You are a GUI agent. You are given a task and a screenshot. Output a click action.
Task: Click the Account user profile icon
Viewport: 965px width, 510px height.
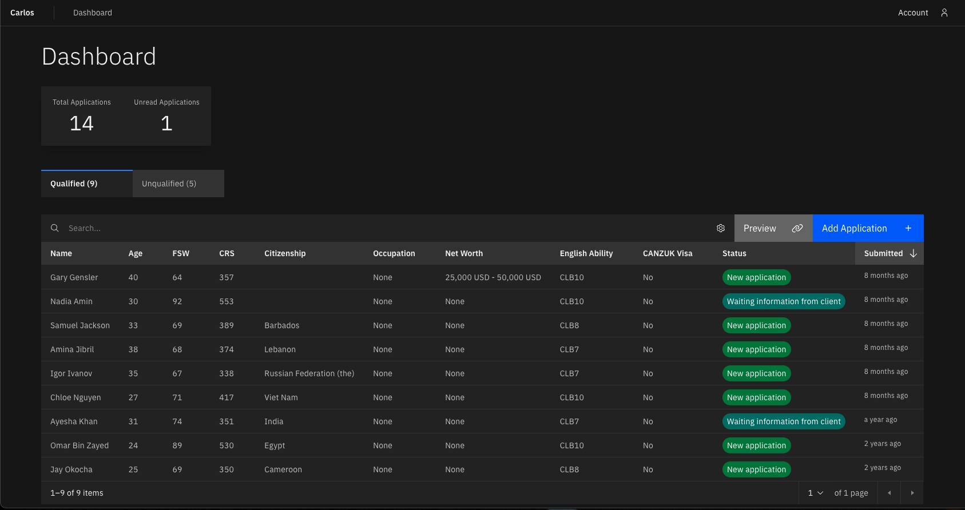tap(944, 13)
